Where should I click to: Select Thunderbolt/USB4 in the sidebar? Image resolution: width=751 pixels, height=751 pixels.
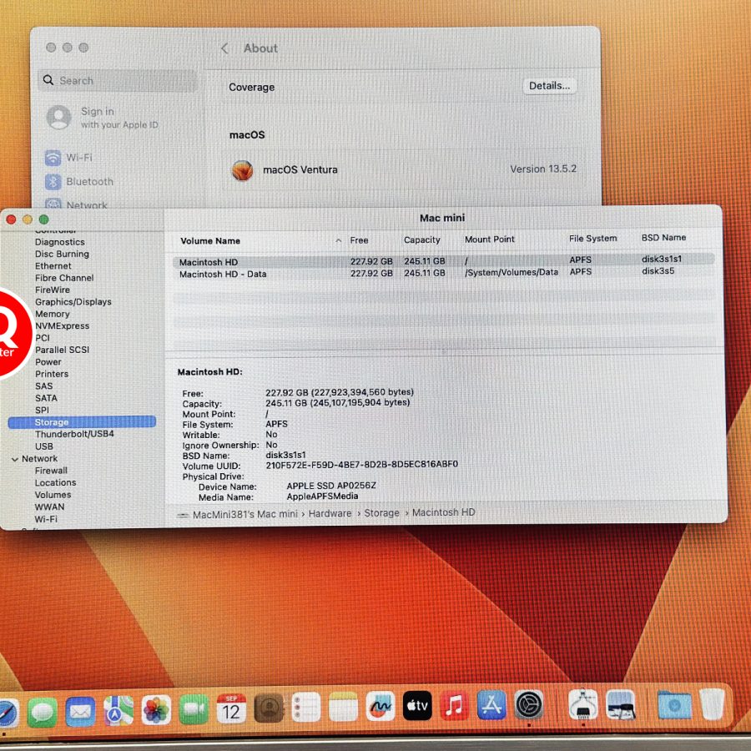pos(74,435)
